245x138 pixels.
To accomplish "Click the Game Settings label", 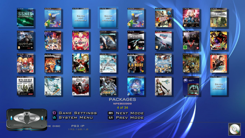I will click(x=78, y=113).
